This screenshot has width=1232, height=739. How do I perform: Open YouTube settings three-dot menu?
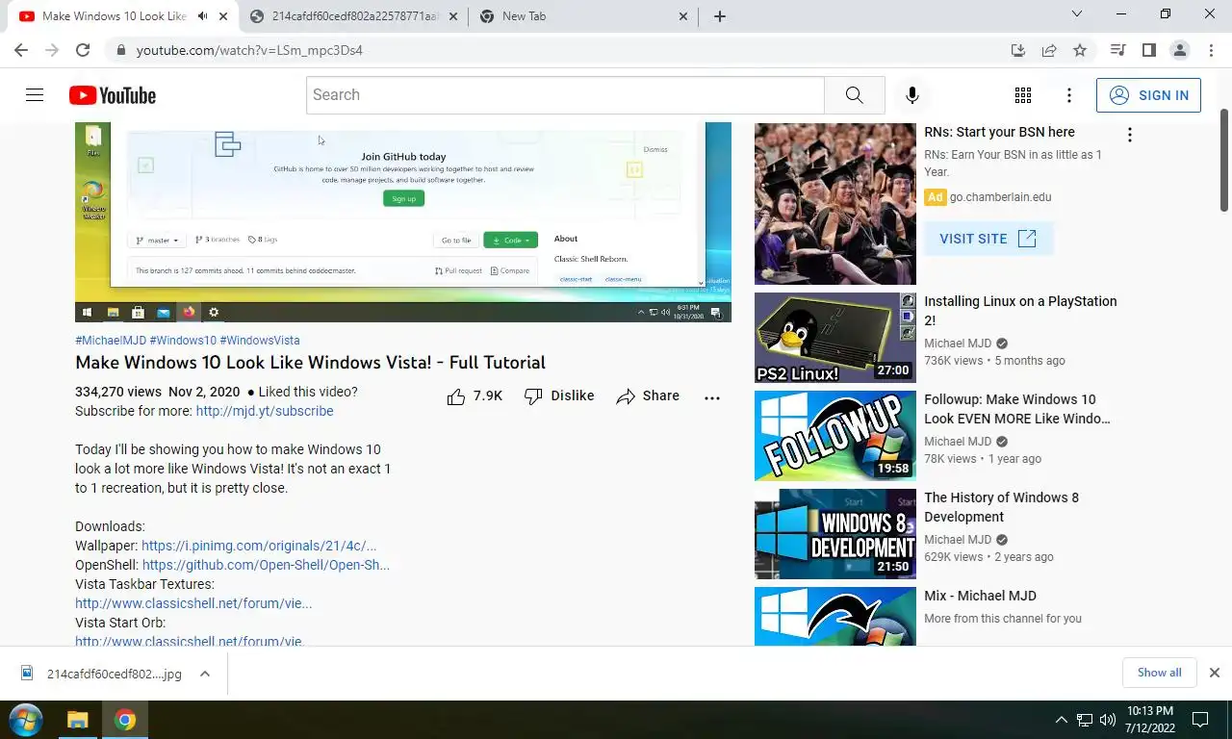1069,95
